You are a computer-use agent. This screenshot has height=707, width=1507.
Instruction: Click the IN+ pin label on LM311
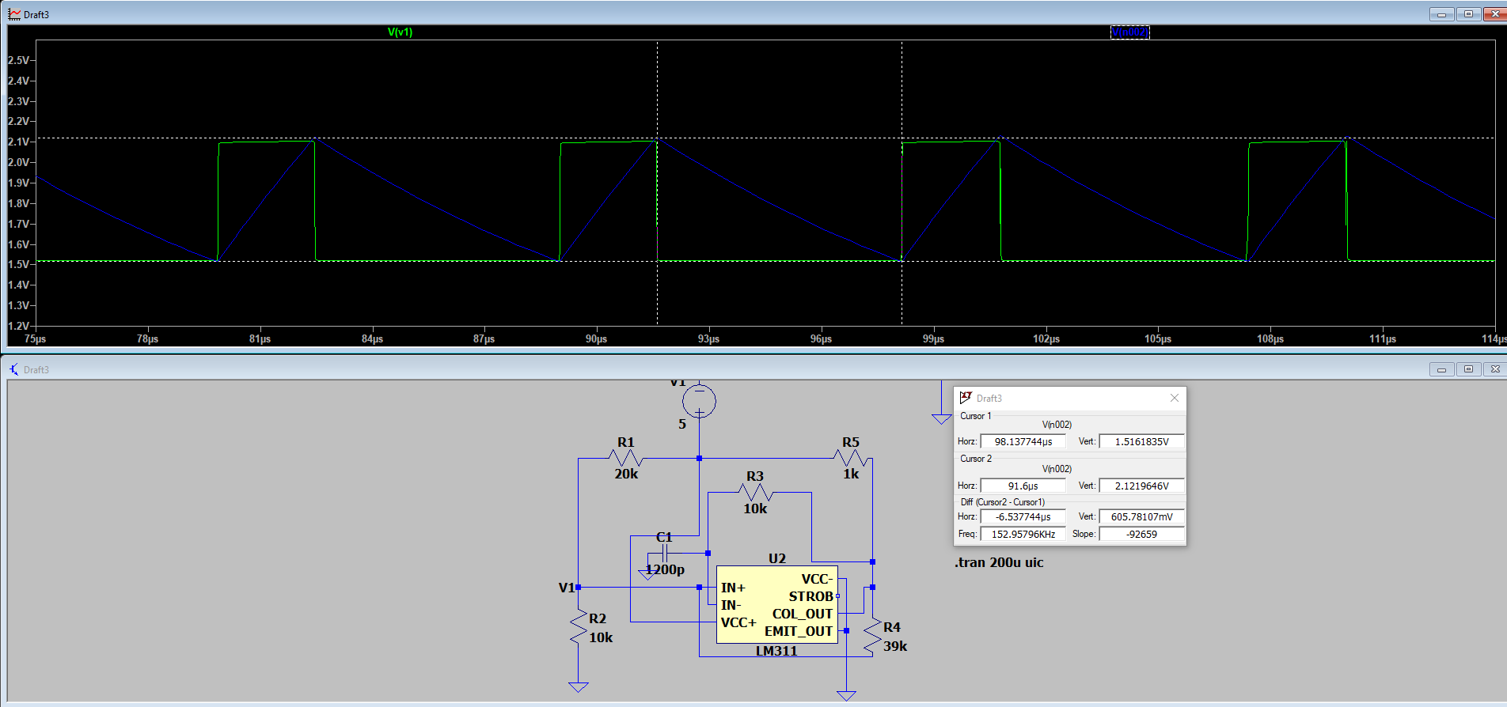[x=733, y=588]
